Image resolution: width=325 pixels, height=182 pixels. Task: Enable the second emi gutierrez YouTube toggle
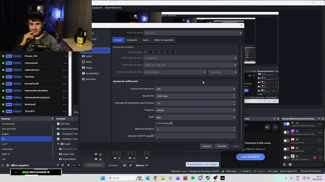pos(286,149)
